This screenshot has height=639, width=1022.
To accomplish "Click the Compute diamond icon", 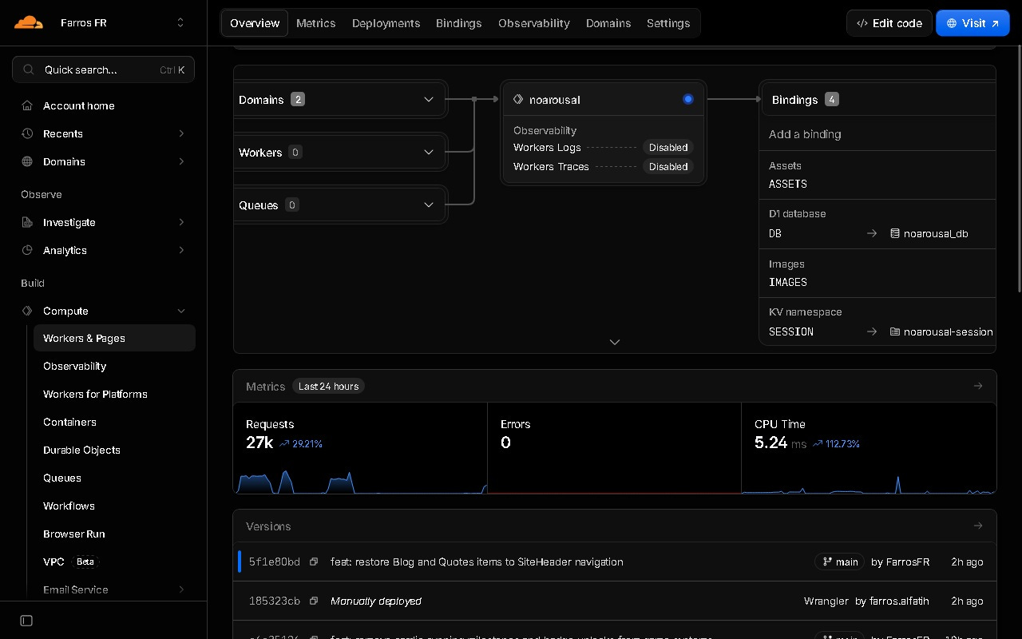I will [x=27, y=311].
